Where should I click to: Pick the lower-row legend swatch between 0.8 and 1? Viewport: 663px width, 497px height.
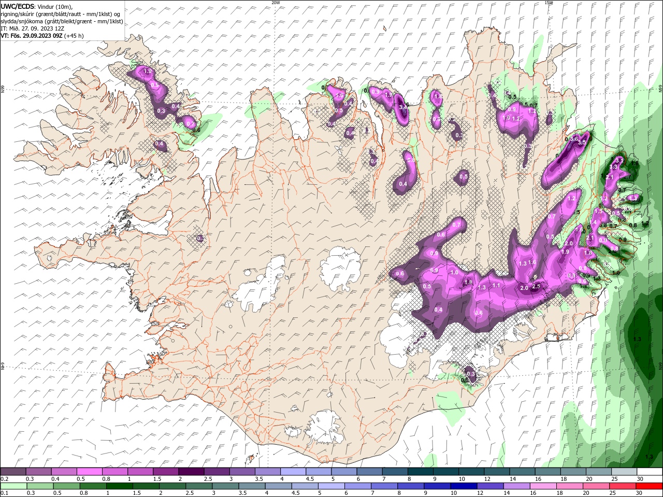pyautogui.click(x=93, y=486)
